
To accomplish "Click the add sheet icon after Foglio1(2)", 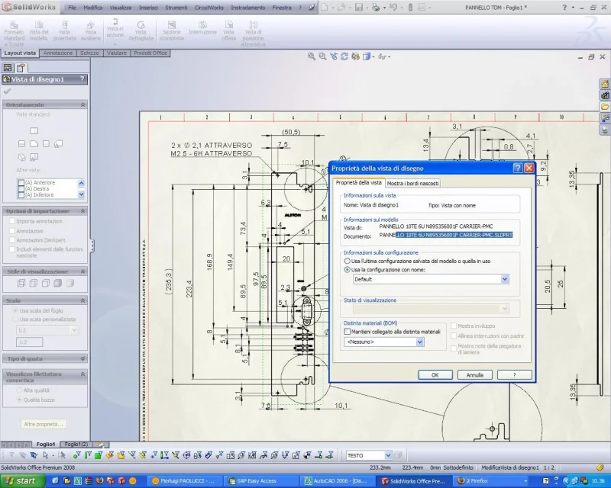I will tap(101, 444).
